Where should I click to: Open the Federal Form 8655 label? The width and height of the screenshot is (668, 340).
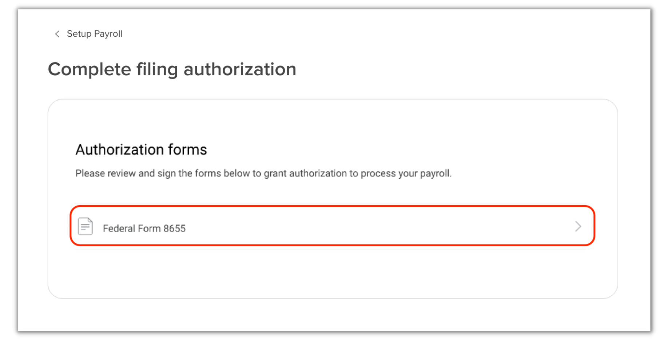click(144, 228)
